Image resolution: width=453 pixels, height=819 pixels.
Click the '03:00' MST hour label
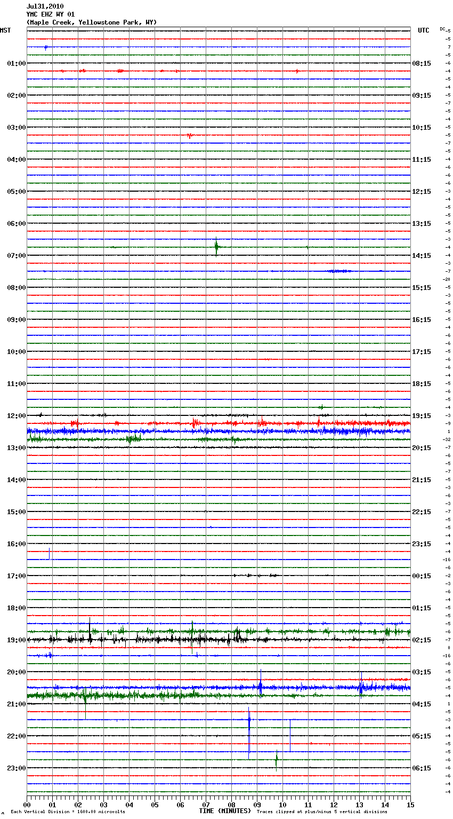17,128
